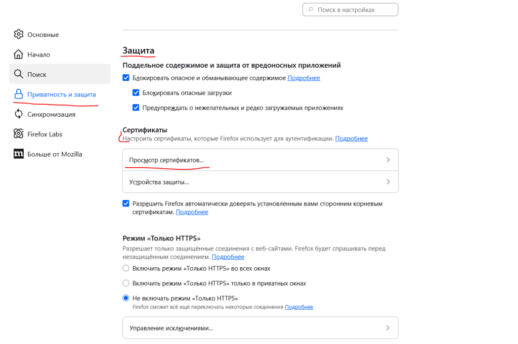
Task: Click the gear icon next to Основные
Action: (19, 34)
